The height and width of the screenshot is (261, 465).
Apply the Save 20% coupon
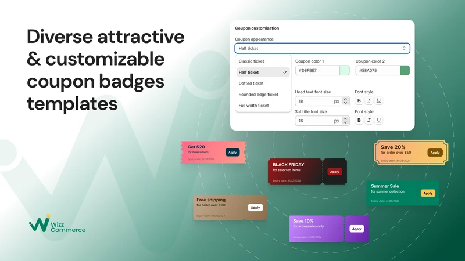pyautogui.click(x=435, y=153)
